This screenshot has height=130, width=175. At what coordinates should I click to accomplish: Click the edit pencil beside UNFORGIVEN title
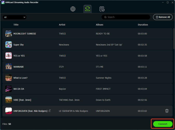click(x=50, y=111)
